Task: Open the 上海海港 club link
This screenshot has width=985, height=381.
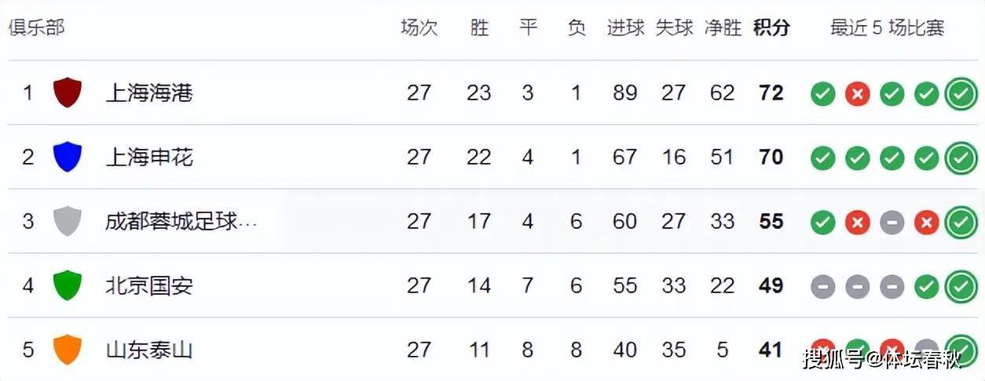Action: (x=149, y=93)
